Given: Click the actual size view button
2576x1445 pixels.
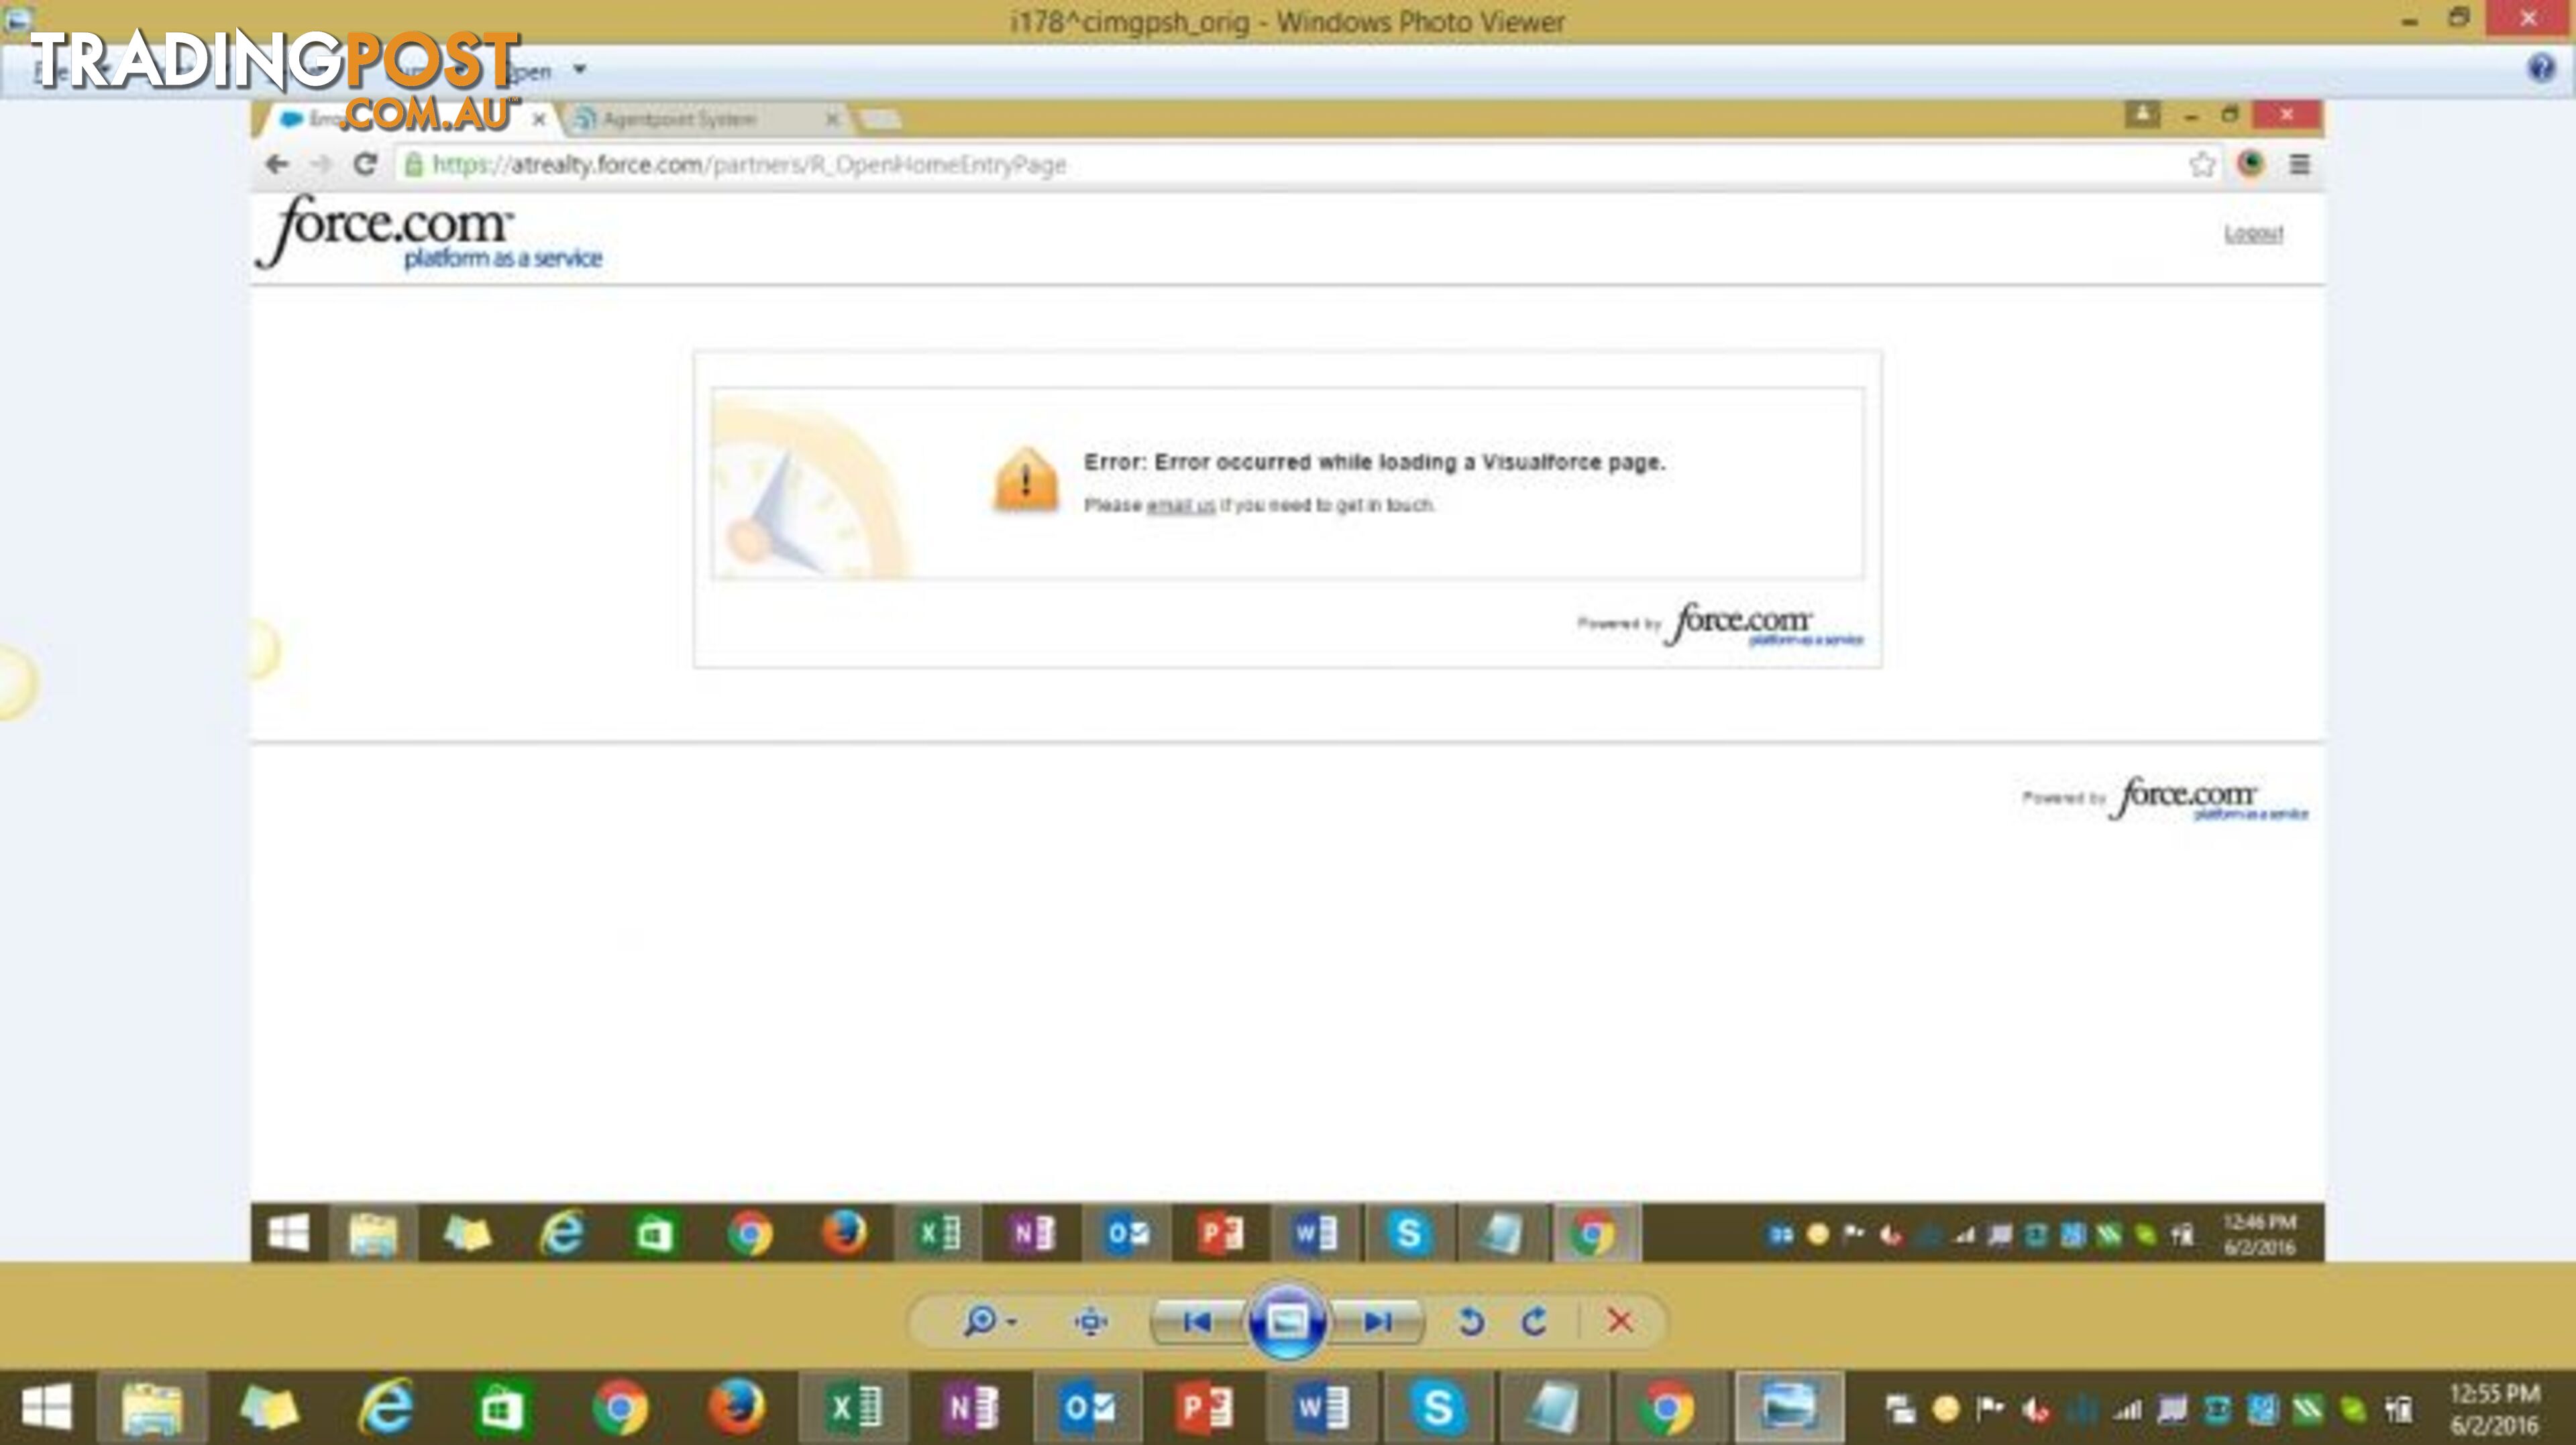Looking at the screenshot, I should point(1090,1321).
